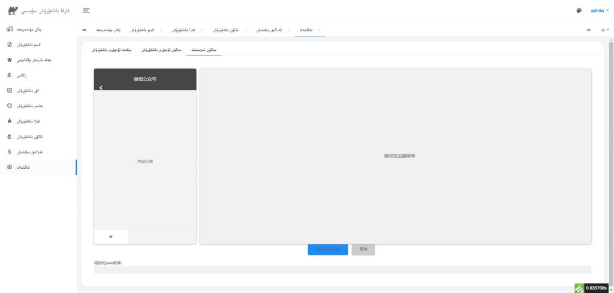This screenshot has width=614, height=293.
Task: Click the smiley face icon in sidebar
Action: (10, 106)
